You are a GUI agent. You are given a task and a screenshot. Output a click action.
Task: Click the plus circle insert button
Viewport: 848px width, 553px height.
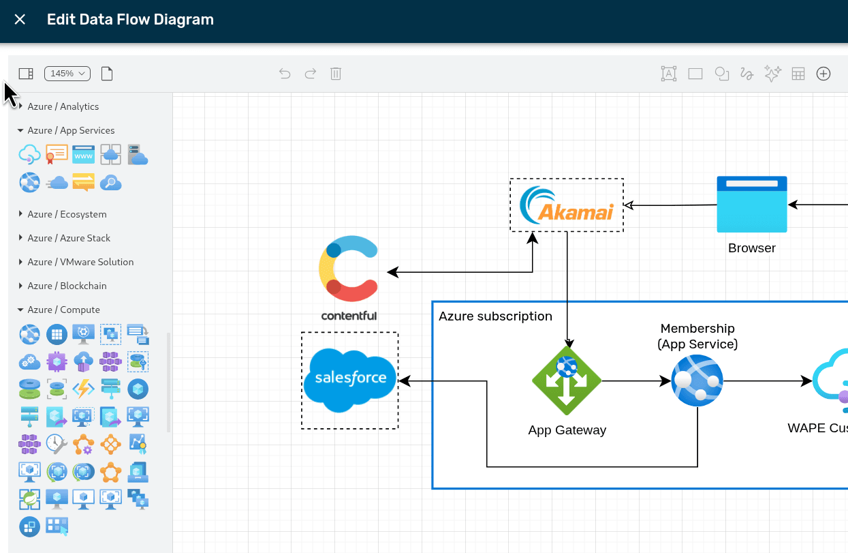coord(823,74)
